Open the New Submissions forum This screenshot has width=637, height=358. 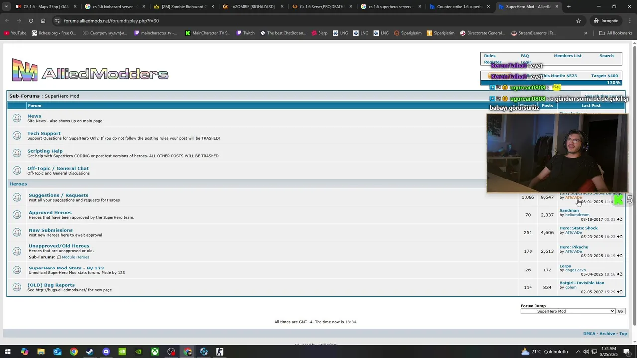[51, 230]
